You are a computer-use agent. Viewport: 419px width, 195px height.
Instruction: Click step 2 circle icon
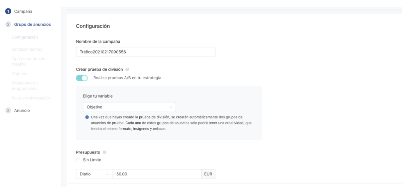(x=8, y=24)
